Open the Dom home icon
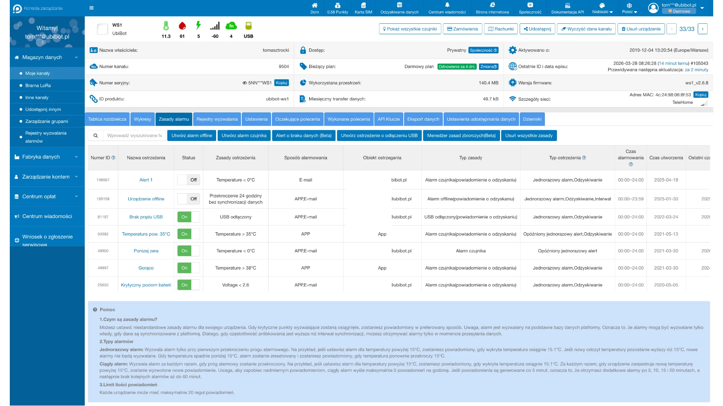Image resolution: width=723 pixels, height=406 pixels. point(314,5)
